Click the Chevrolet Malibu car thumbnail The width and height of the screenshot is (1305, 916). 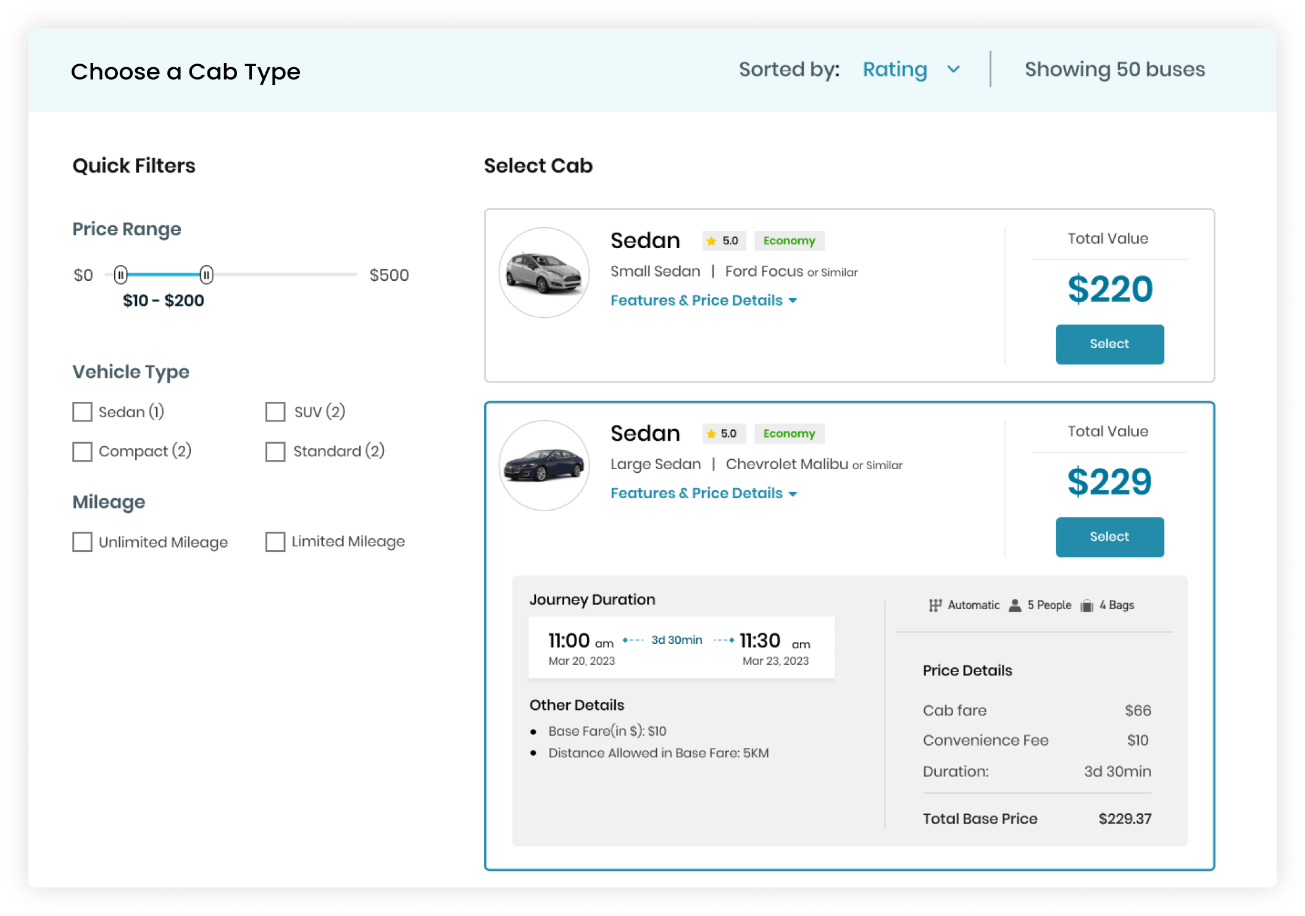tap(544, 465)
